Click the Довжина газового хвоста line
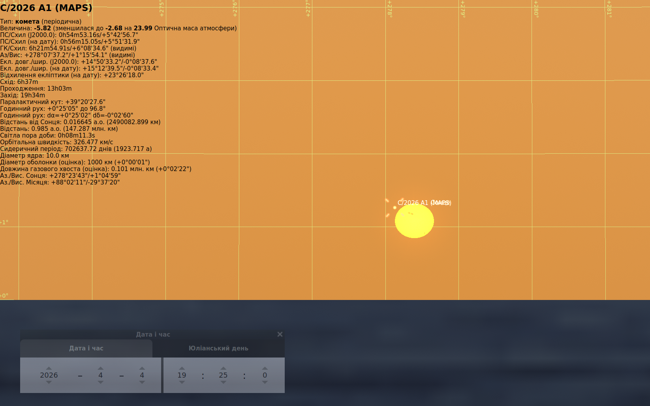This screenshot has height=406, width=650. click(96, 169)
